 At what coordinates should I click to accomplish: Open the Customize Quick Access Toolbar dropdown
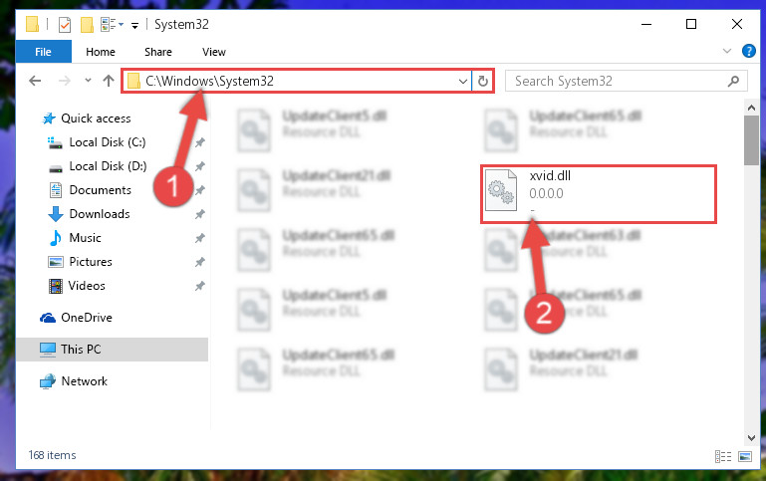point(134,25)
